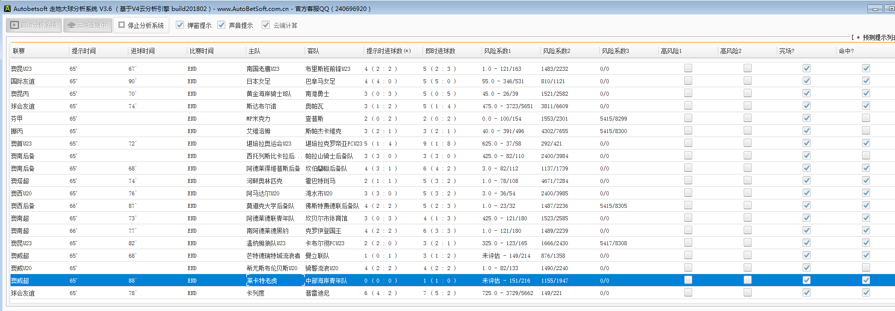Click the 提示时间 column header
The height and width of the screenshot is (311, 895).
click(x=83, y=51)
